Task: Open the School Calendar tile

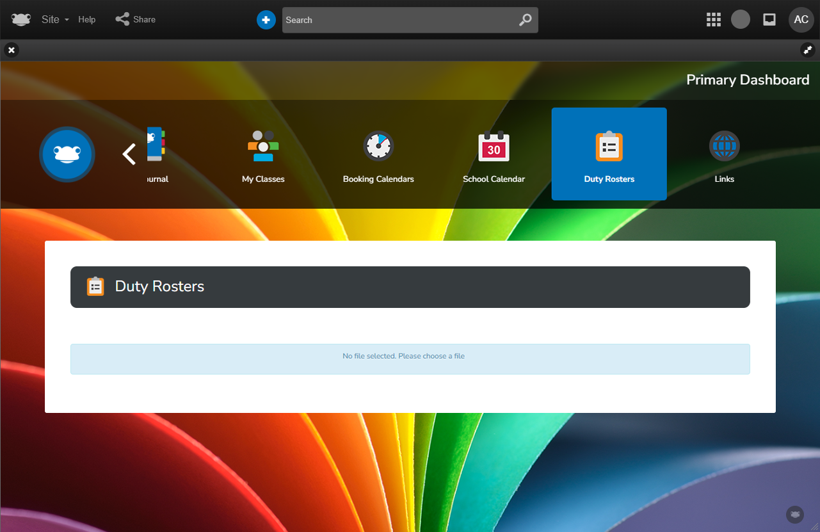Action: pyautogui.click(x=494, y=155)
